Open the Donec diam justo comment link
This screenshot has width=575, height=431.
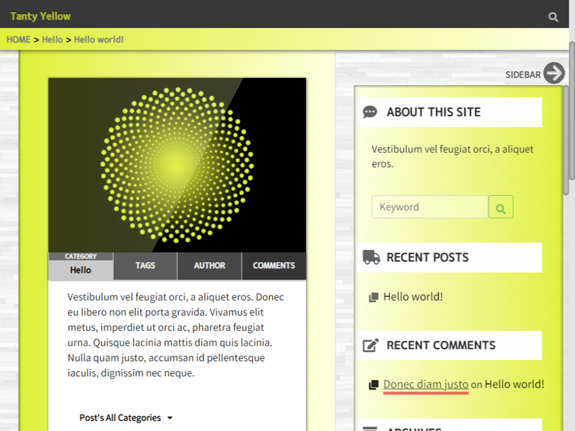click(x=425, y=384)
